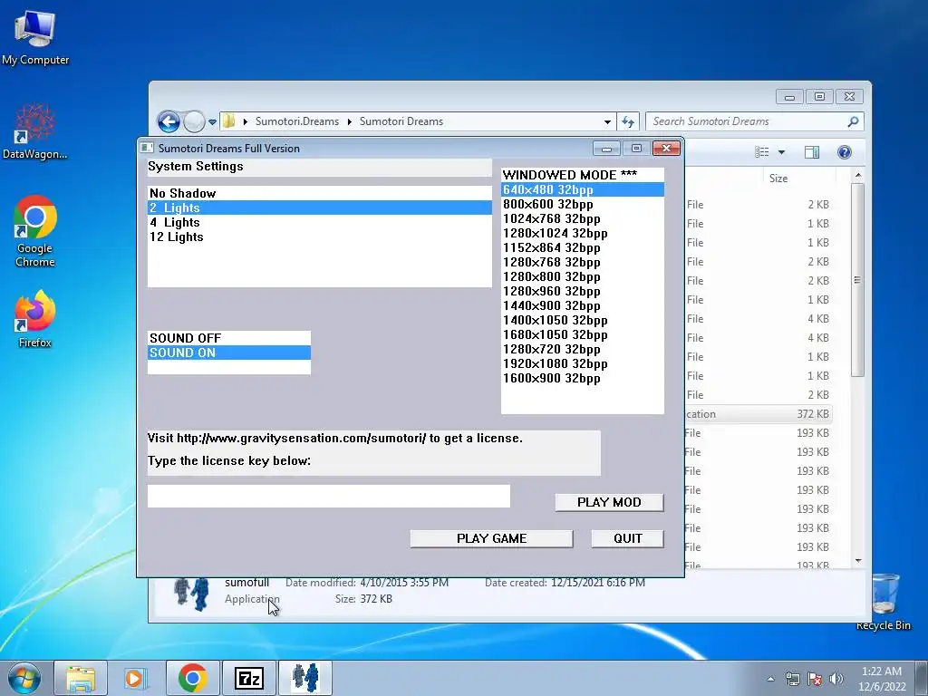This screenshot has width=928, height=696.
Task: Select the 12 Lights option
Action: click(x=320, y=237)
